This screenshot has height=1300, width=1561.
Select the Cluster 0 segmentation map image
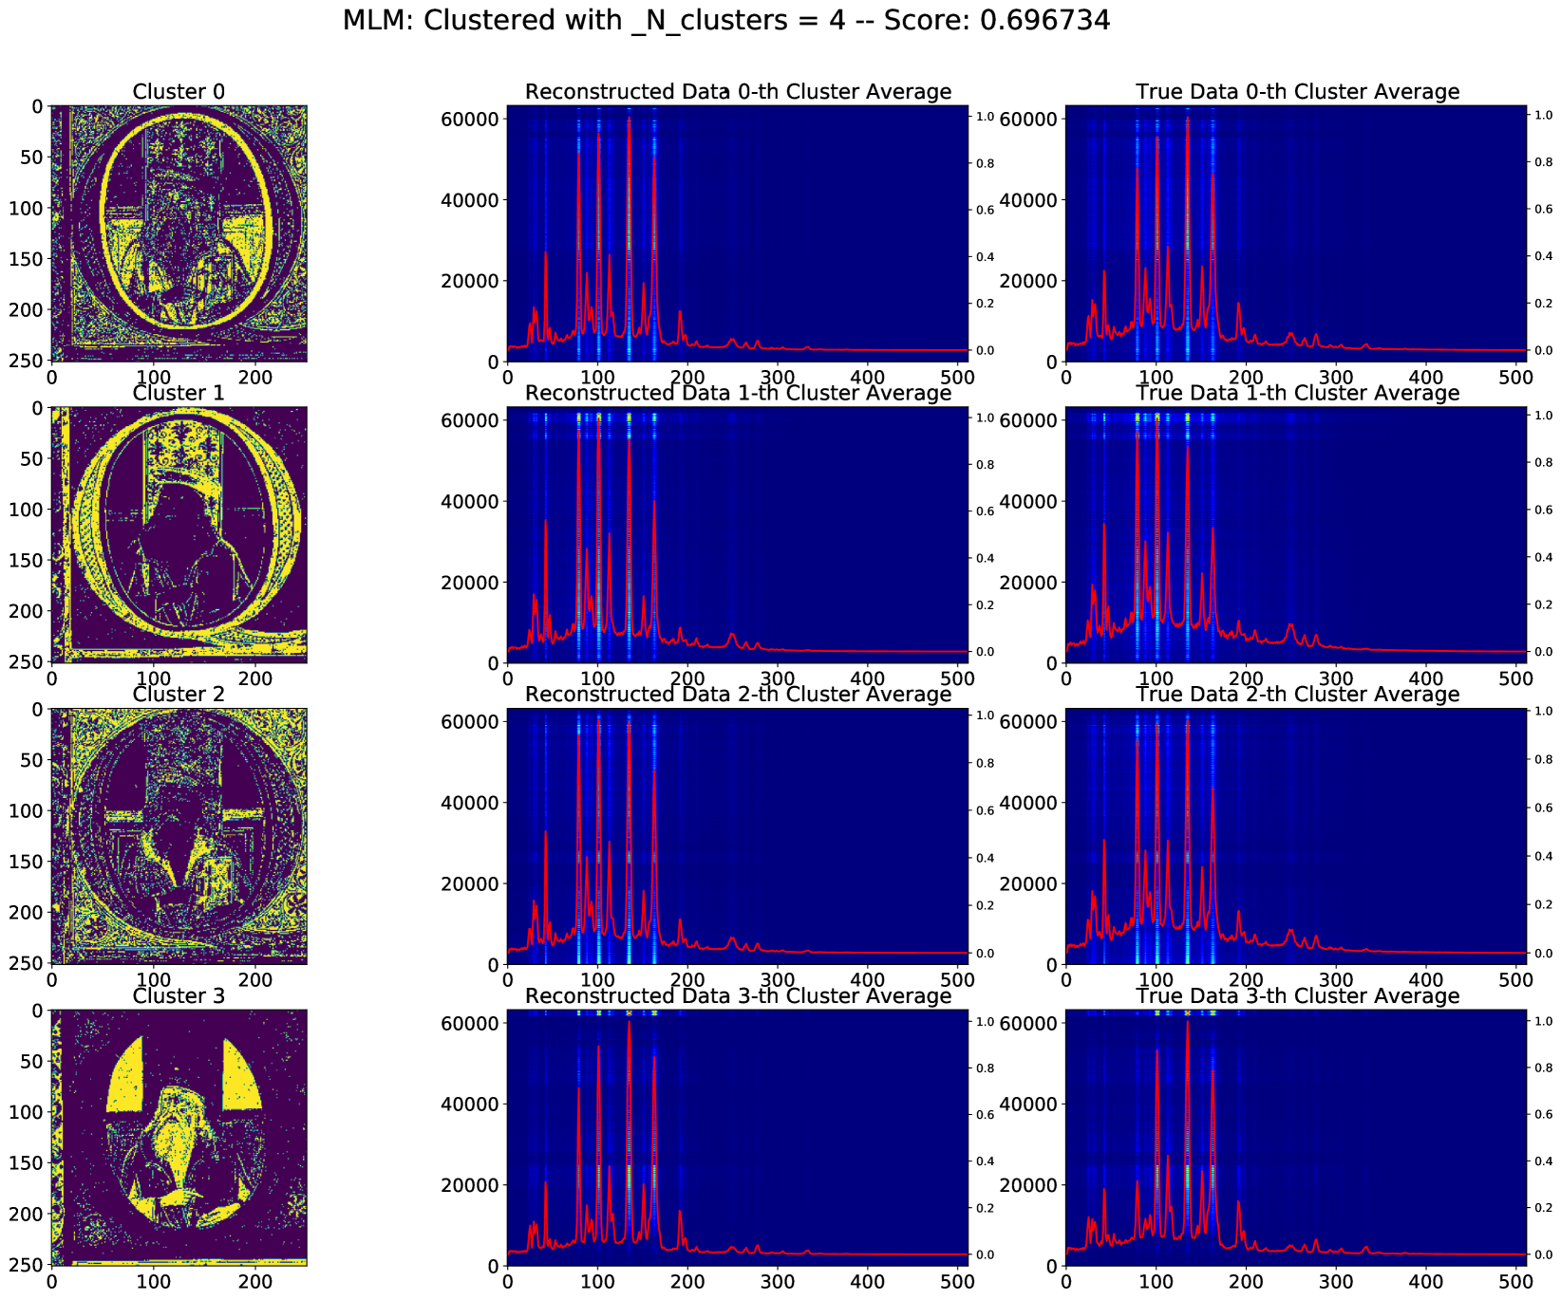point(179,233)
